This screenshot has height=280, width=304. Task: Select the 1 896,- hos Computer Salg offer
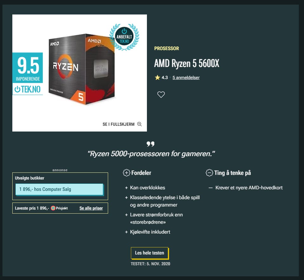coord(59,189)
